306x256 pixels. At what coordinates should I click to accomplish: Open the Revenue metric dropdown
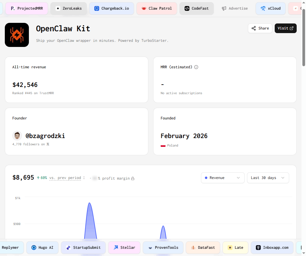(223, 178)
